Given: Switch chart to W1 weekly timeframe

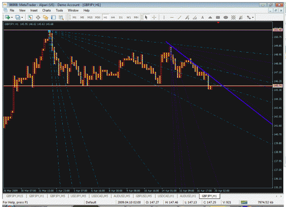Looking at the screenshot, I should tap(129, 17).
